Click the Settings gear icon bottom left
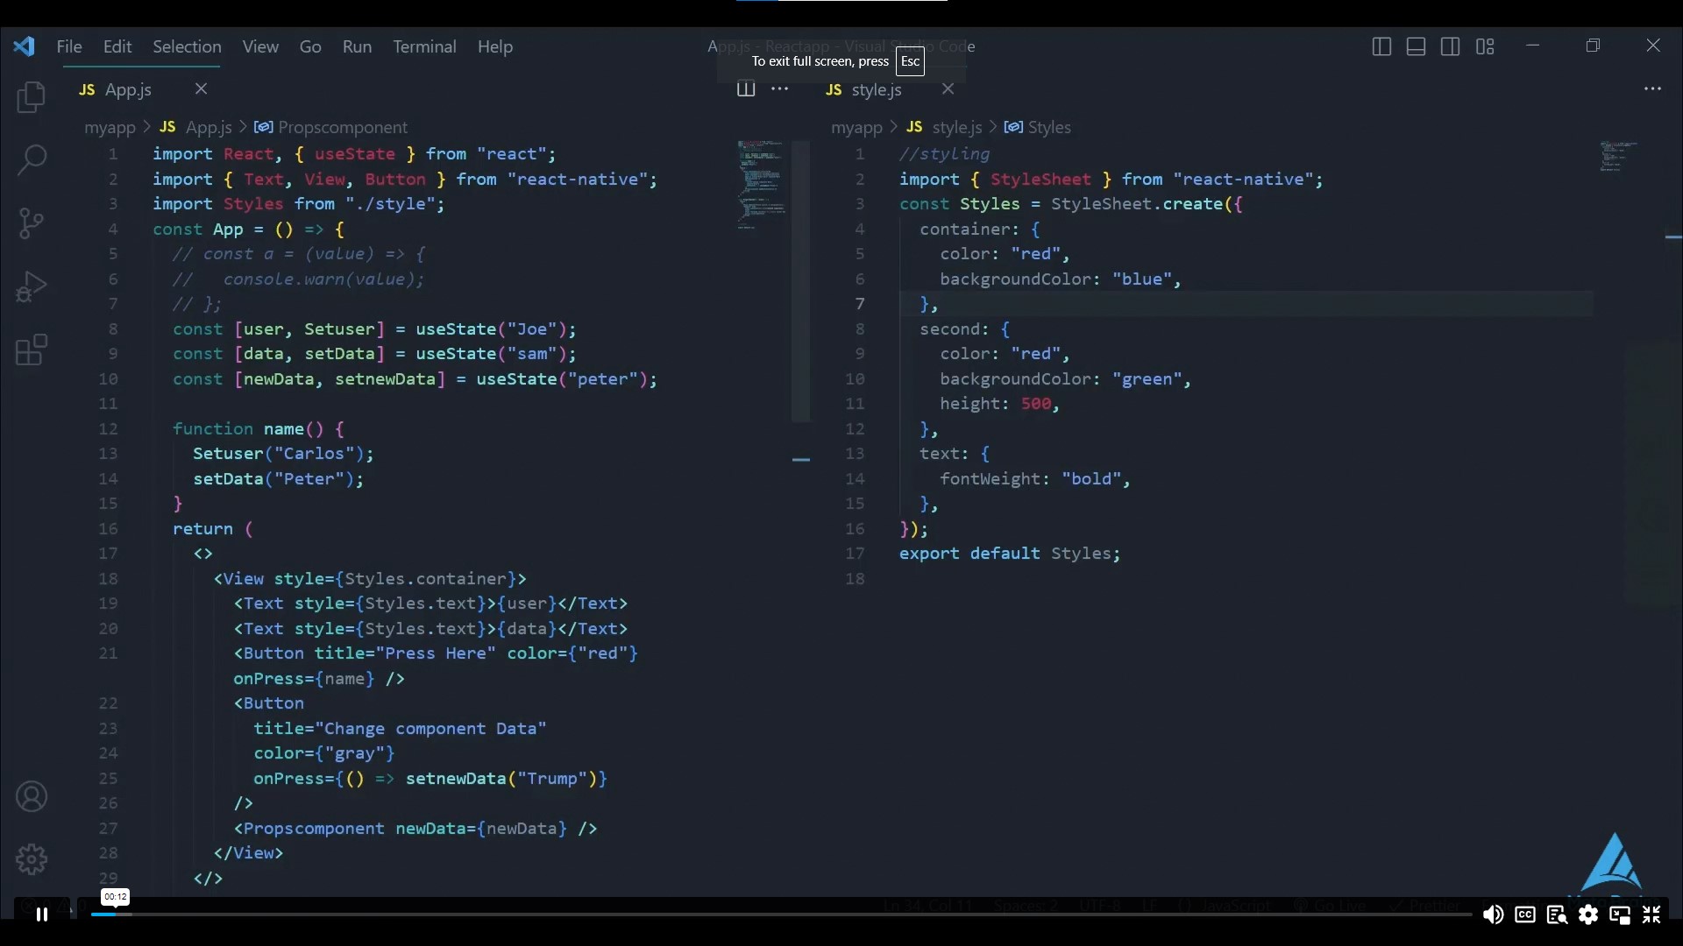The height and width of the screenshot is (946, 1683). pos(30,859)
